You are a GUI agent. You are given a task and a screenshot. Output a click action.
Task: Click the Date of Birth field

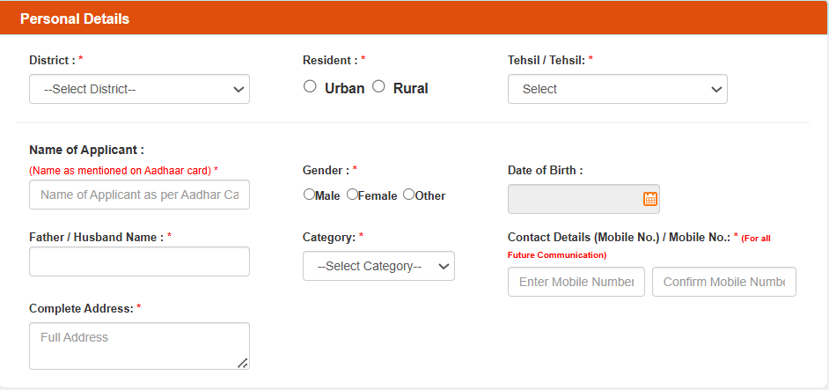(583, 199)
